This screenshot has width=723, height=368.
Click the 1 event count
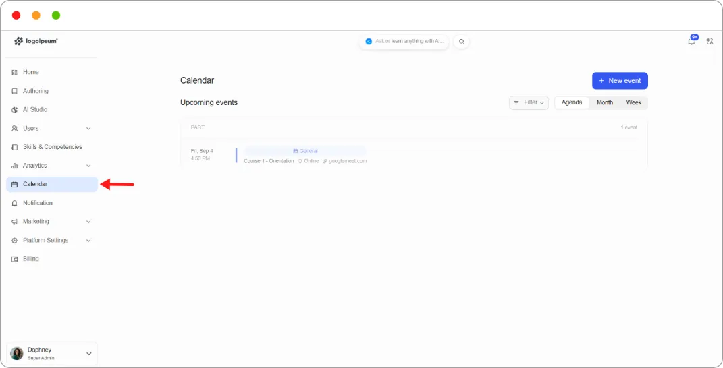(628, 127)
